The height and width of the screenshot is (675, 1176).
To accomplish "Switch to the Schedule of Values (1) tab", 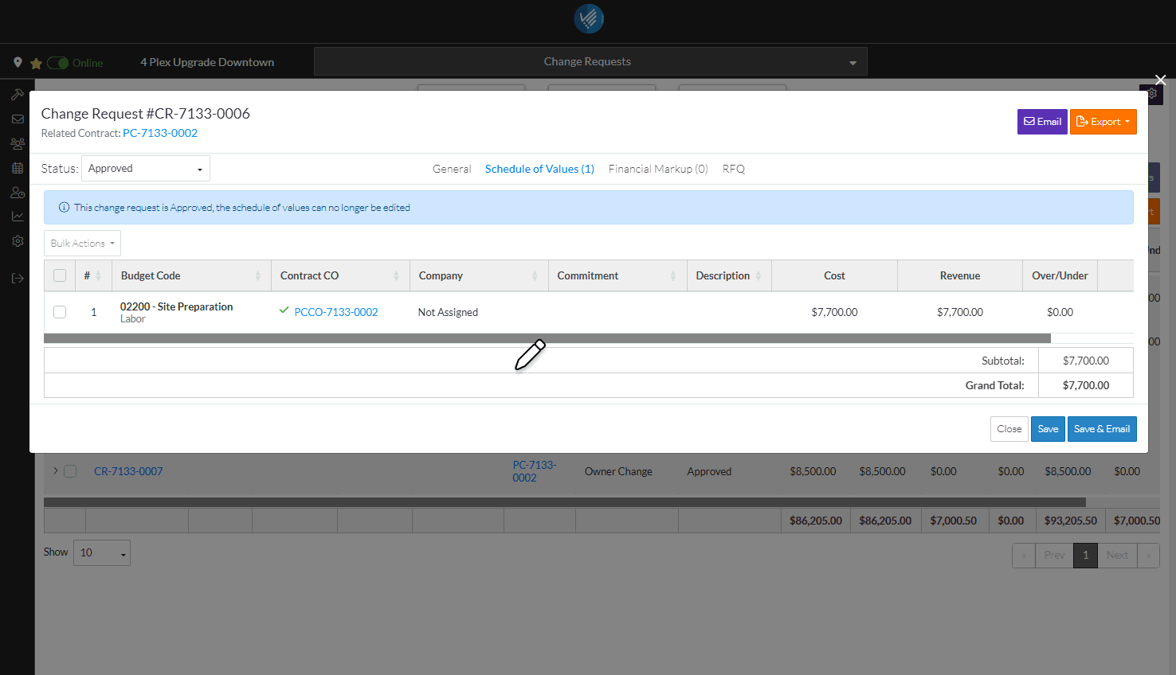I will click(539, 169).
